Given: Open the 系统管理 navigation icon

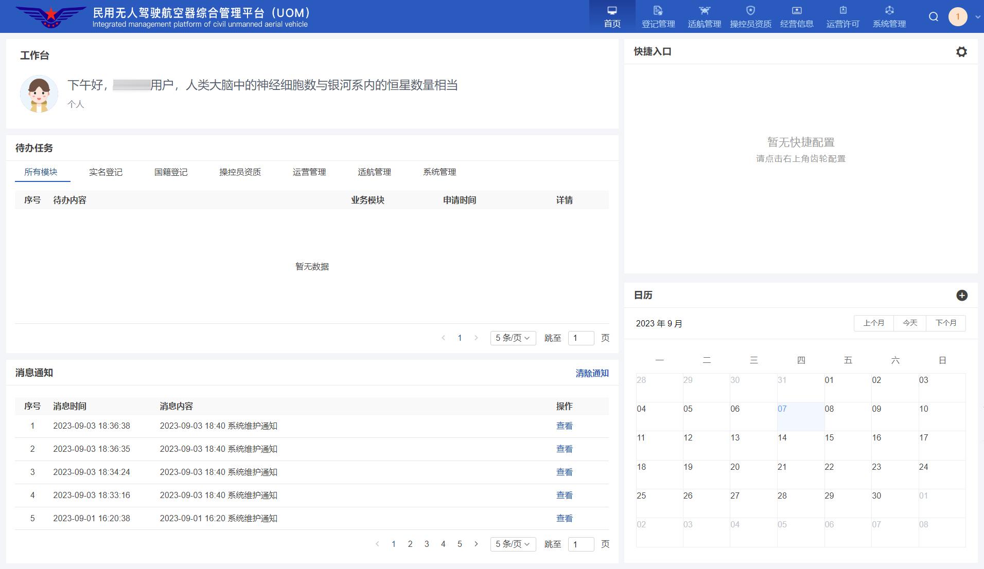Looking at the screenshot, I should point(889,11).
